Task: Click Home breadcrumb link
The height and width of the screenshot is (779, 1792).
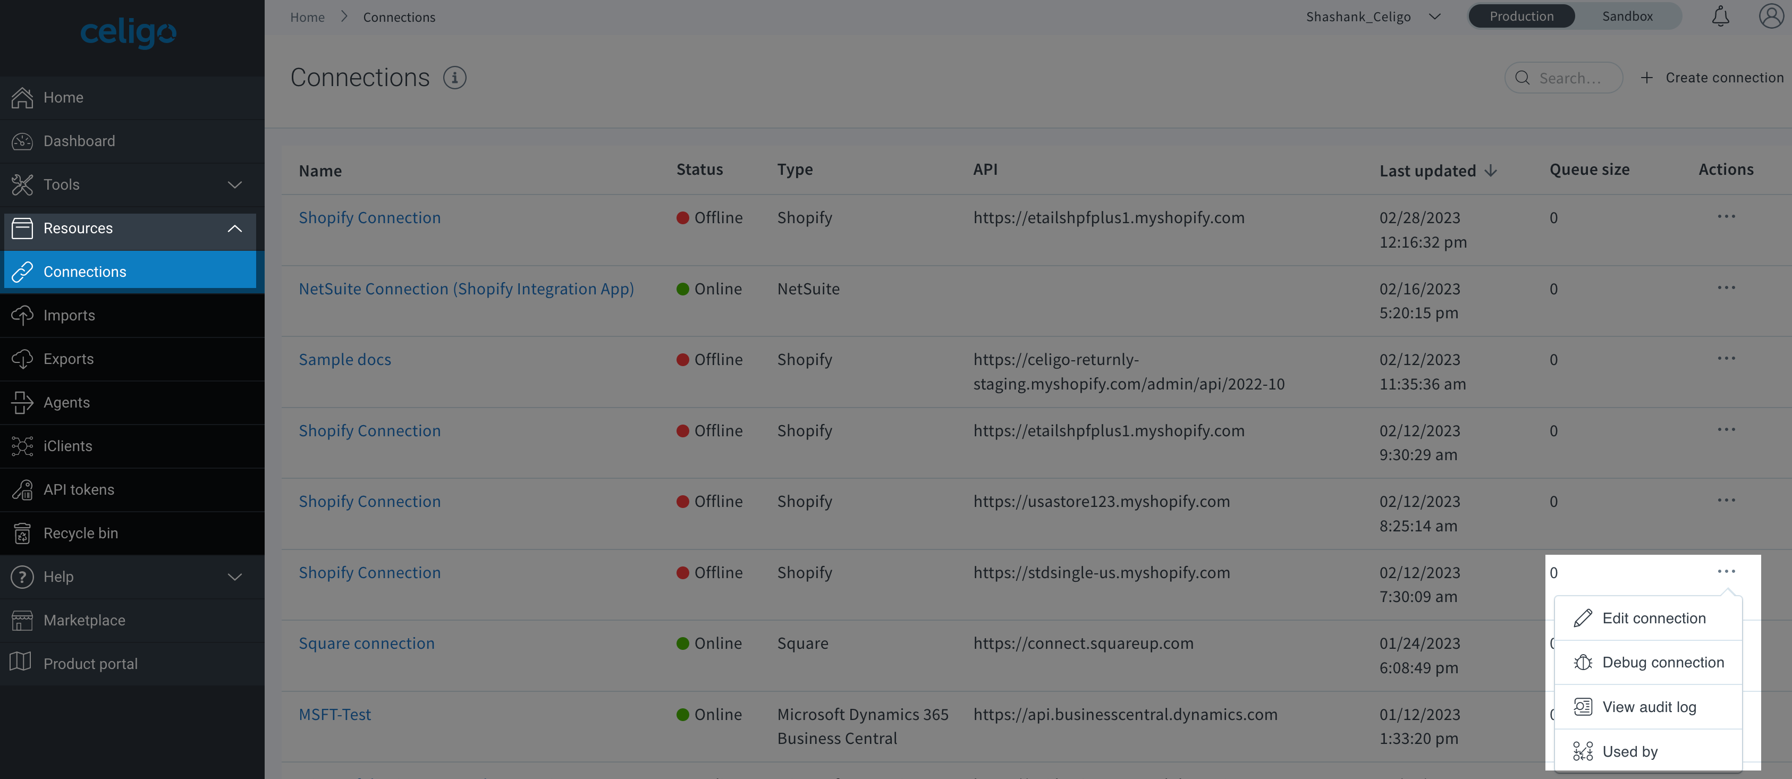Action: click(308, 16)
